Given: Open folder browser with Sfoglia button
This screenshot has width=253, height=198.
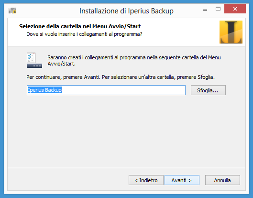Looking at the screenshot, I should [x=208, y=90].
